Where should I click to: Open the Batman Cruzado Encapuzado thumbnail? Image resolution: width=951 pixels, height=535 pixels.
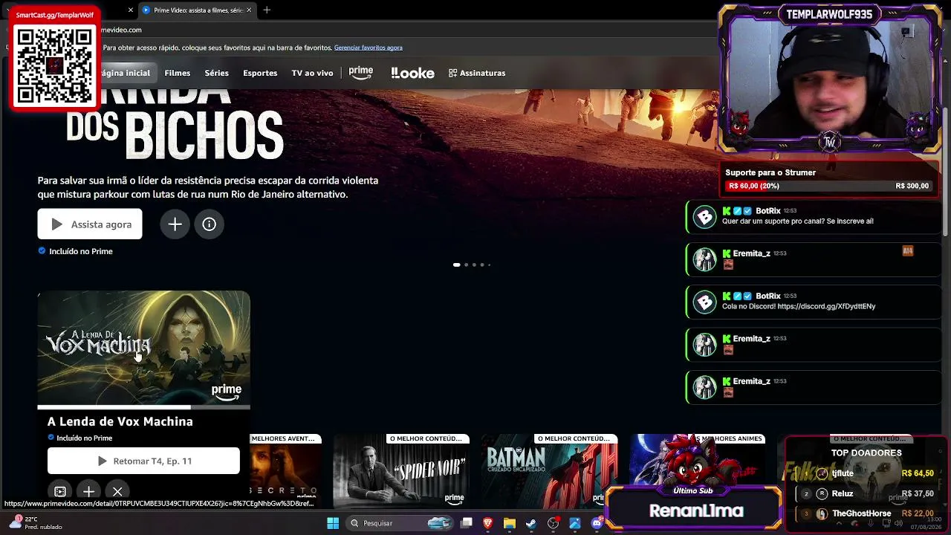coord(550,470)
